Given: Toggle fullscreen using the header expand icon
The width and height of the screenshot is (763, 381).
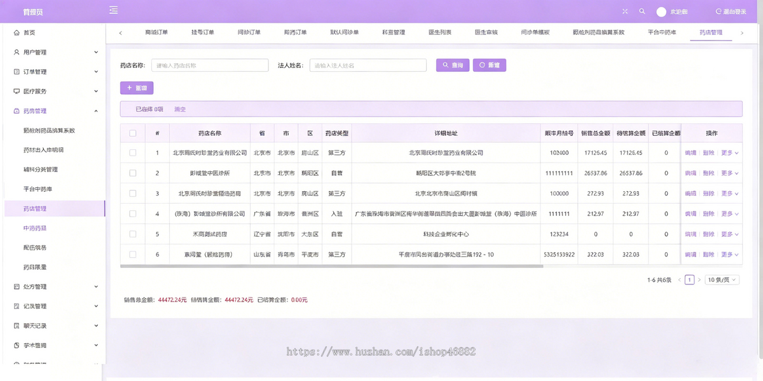Looking at the screenshot, I should pos(625,11).
